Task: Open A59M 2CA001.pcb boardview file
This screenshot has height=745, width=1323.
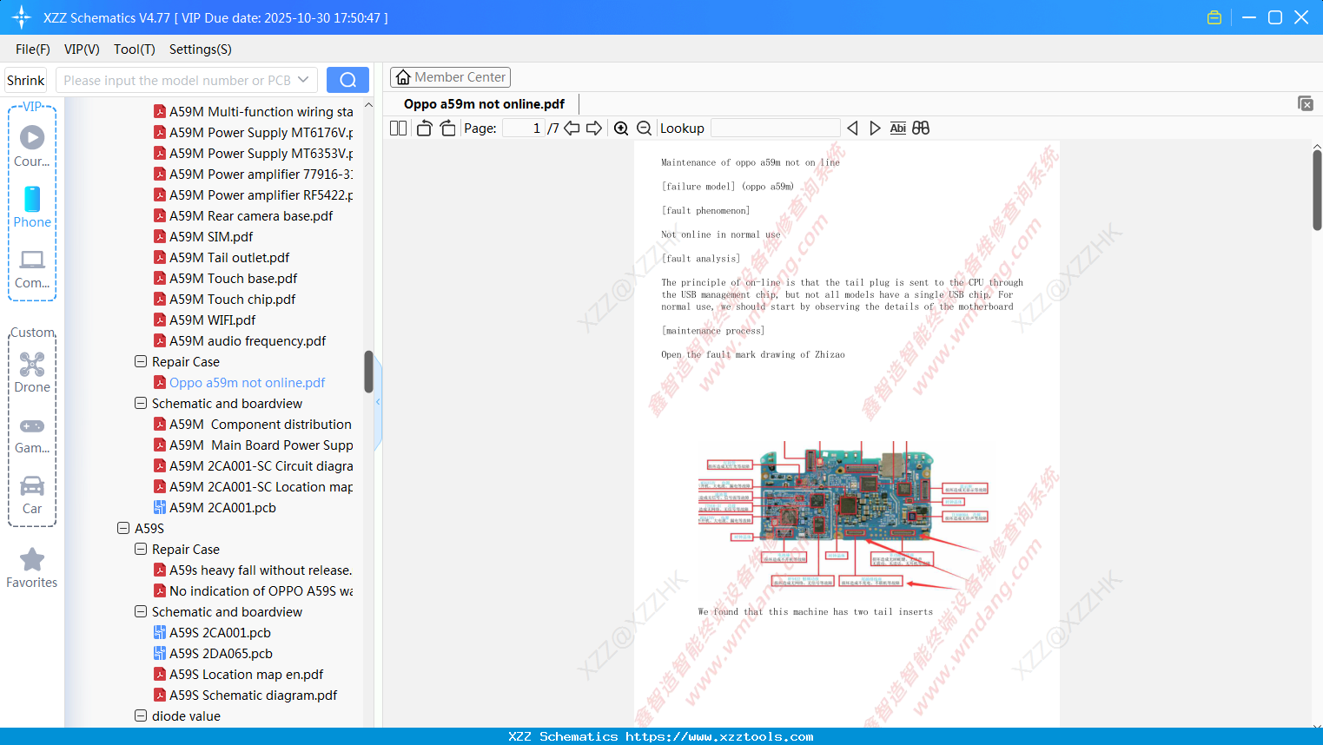Action: (x=222, y=508)
